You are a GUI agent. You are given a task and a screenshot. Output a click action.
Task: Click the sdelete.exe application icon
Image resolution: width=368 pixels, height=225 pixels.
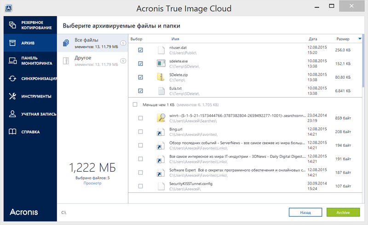click(161, 63)
